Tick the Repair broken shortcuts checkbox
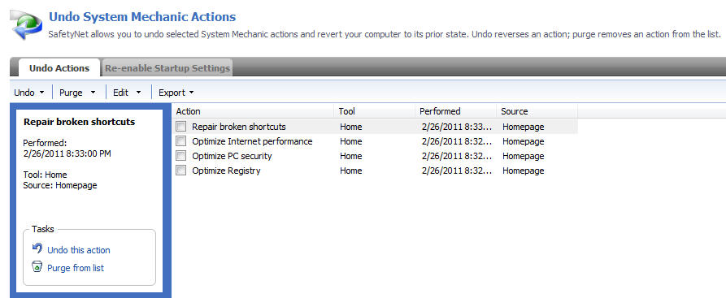Screen dimensions: 726x298 pos(181,127)
